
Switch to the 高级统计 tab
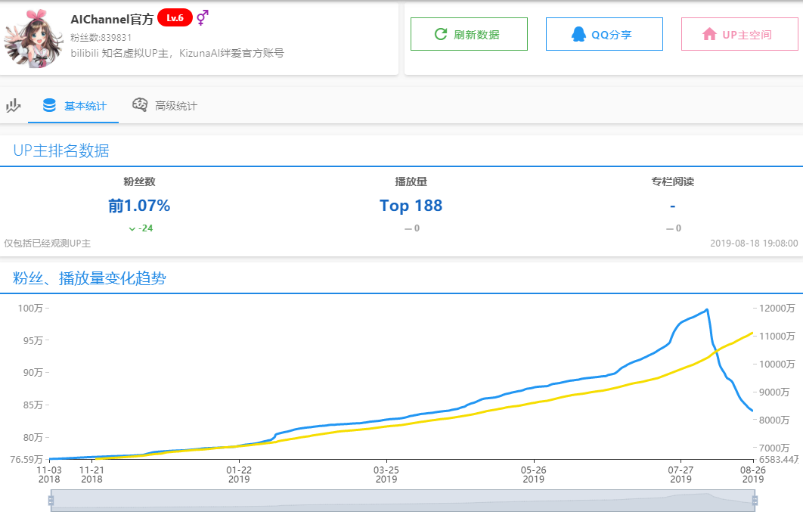pos(164,106)
